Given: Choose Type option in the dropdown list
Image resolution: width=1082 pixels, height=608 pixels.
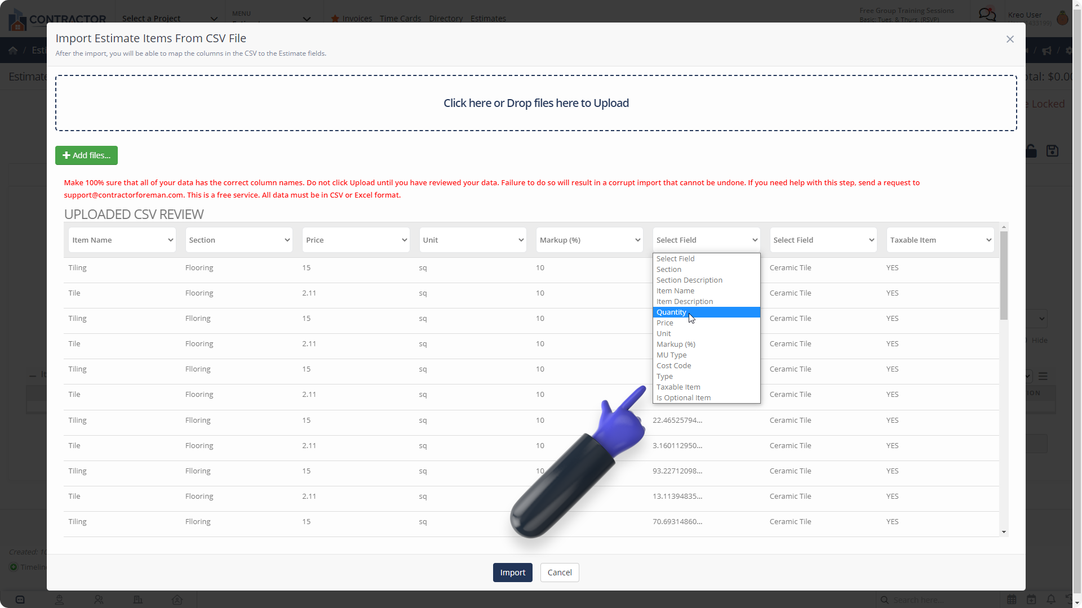Looking at the screenshot, I should (707, 376).
